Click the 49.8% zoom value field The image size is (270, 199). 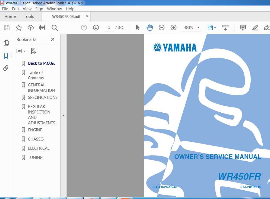coord(189,28)
